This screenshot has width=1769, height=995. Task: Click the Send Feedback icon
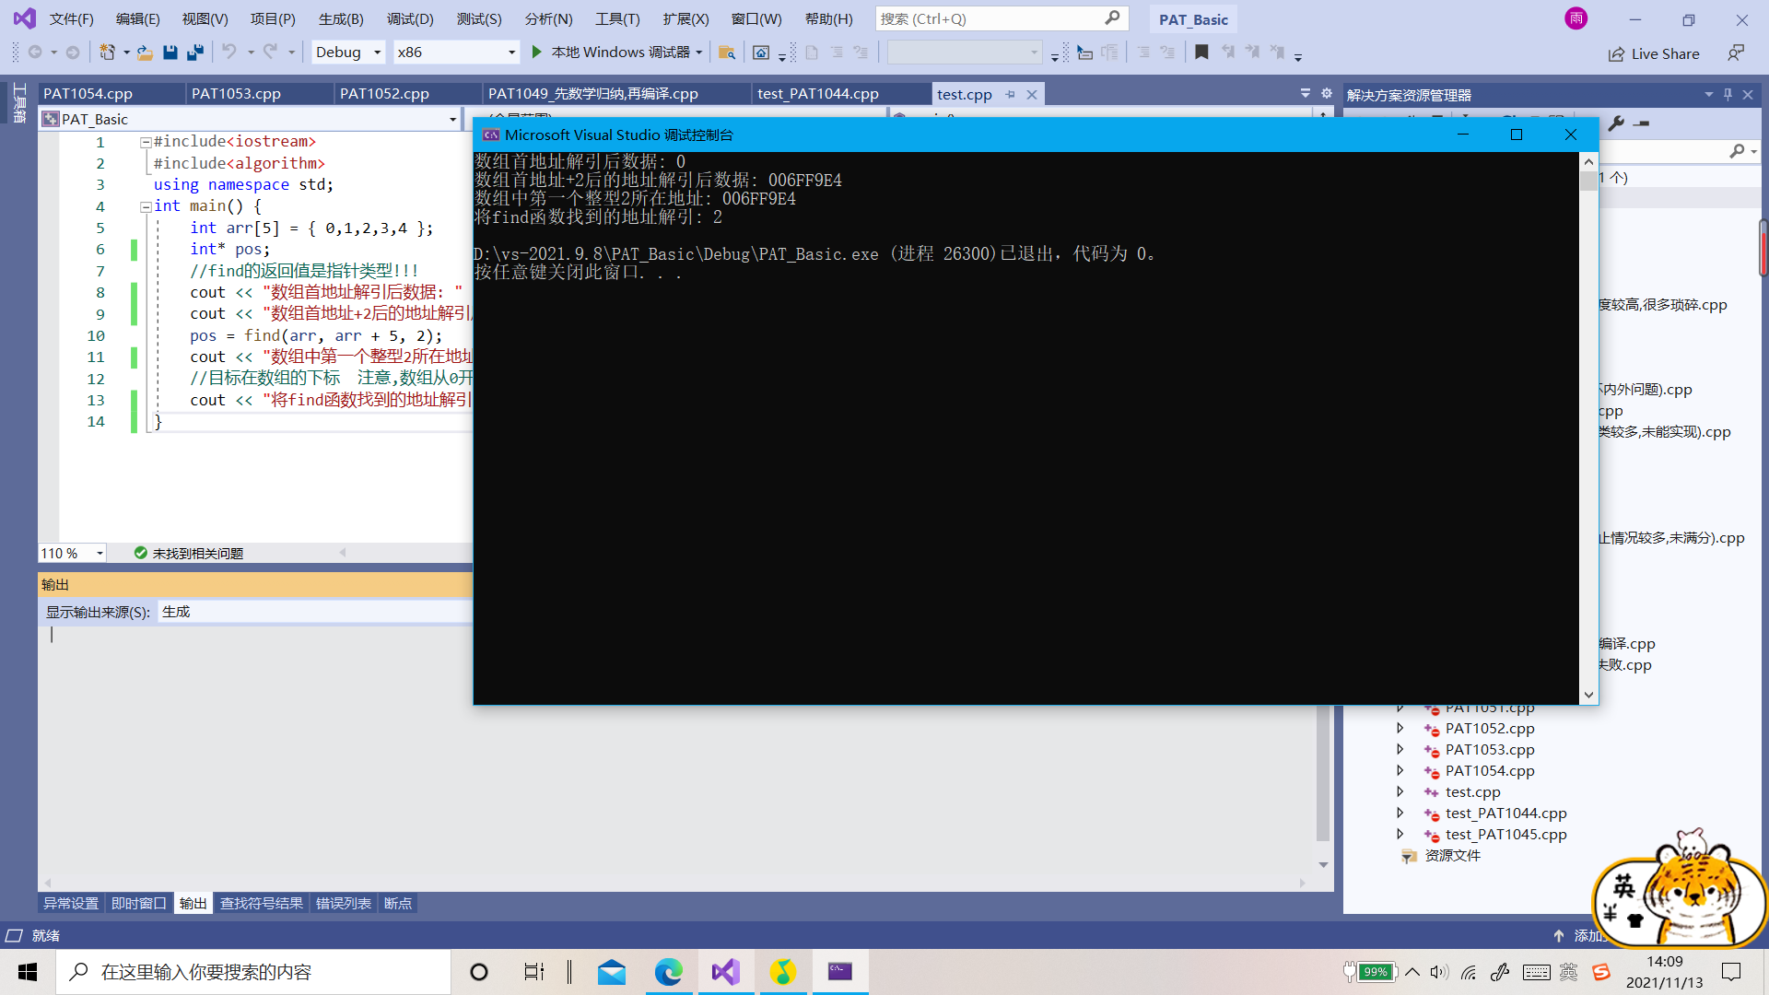[x=1736, y=53]
